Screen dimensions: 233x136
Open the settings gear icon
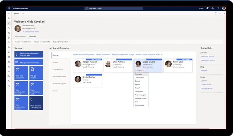pyautogui.click(x=212, y=8)
